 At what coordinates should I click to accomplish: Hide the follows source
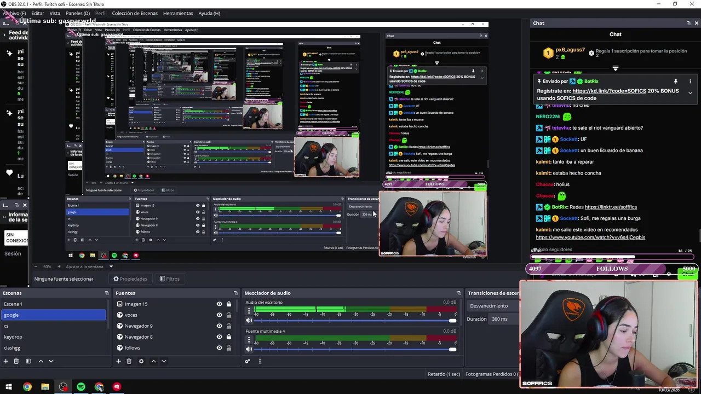click(219, 348)
